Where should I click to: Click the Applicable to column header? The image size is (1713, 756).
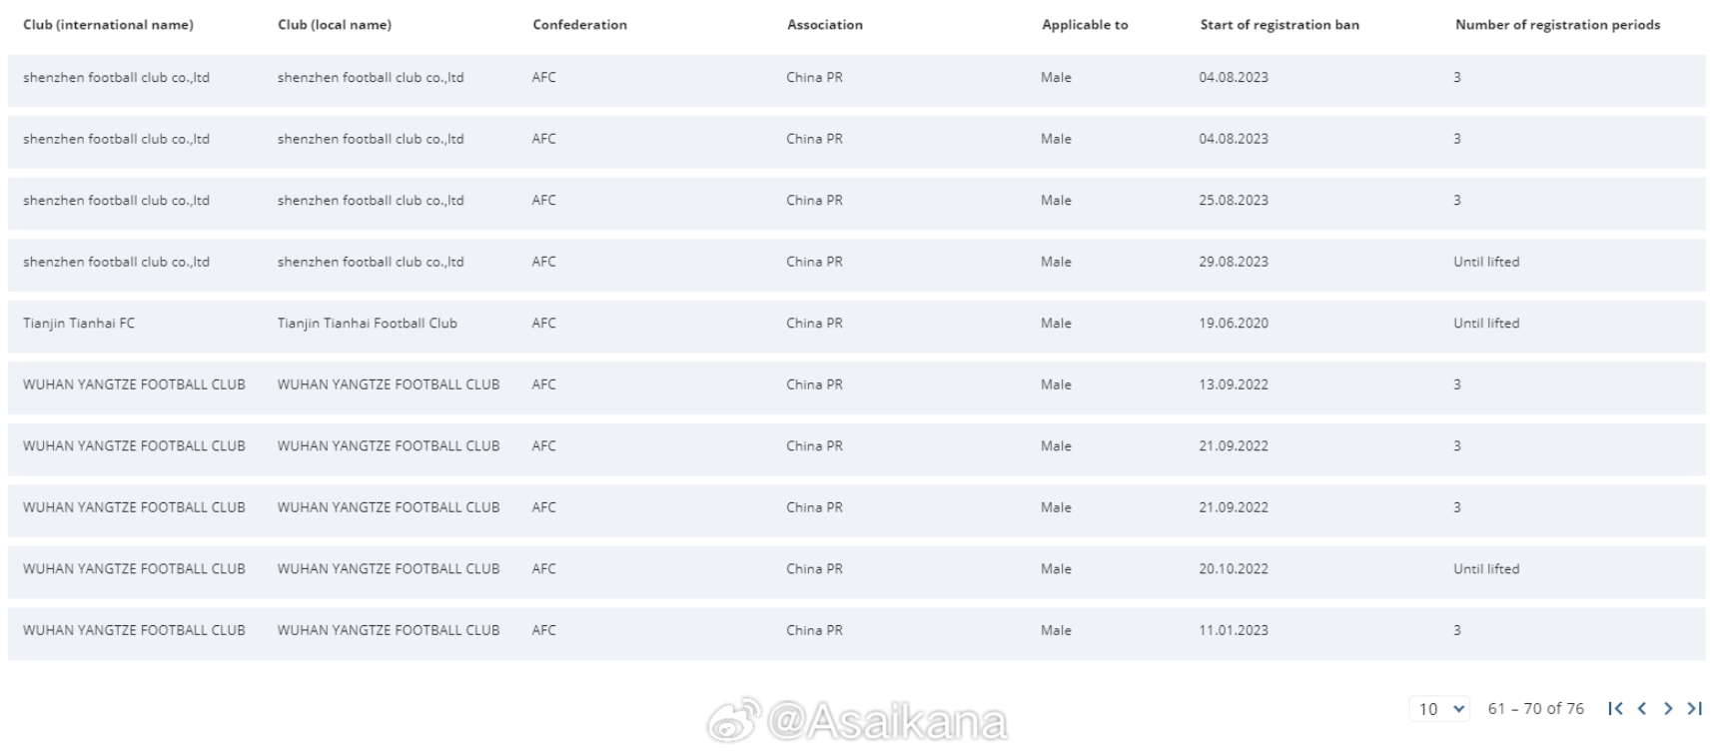(1085, 25)
